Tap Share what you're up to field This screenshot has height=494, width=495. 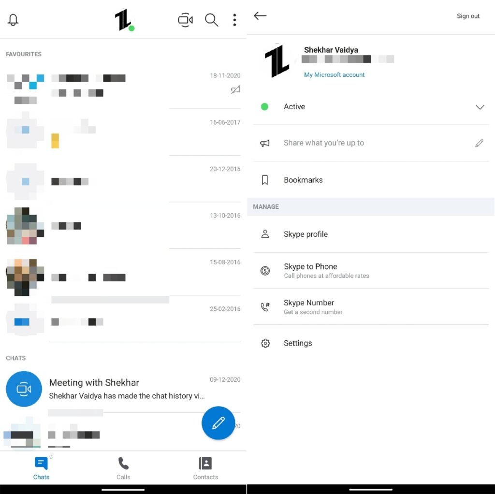pos(371,143)
